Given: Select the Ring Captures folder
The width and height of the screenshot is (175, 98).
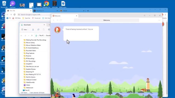Looking at the screenshot, I should [29, 53].
